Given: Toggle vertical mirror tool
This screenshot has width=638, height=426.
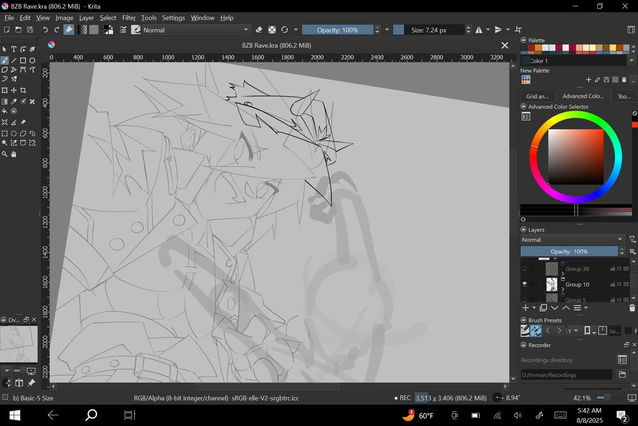Looking at the screenshot, I should (x=498, y=30).
